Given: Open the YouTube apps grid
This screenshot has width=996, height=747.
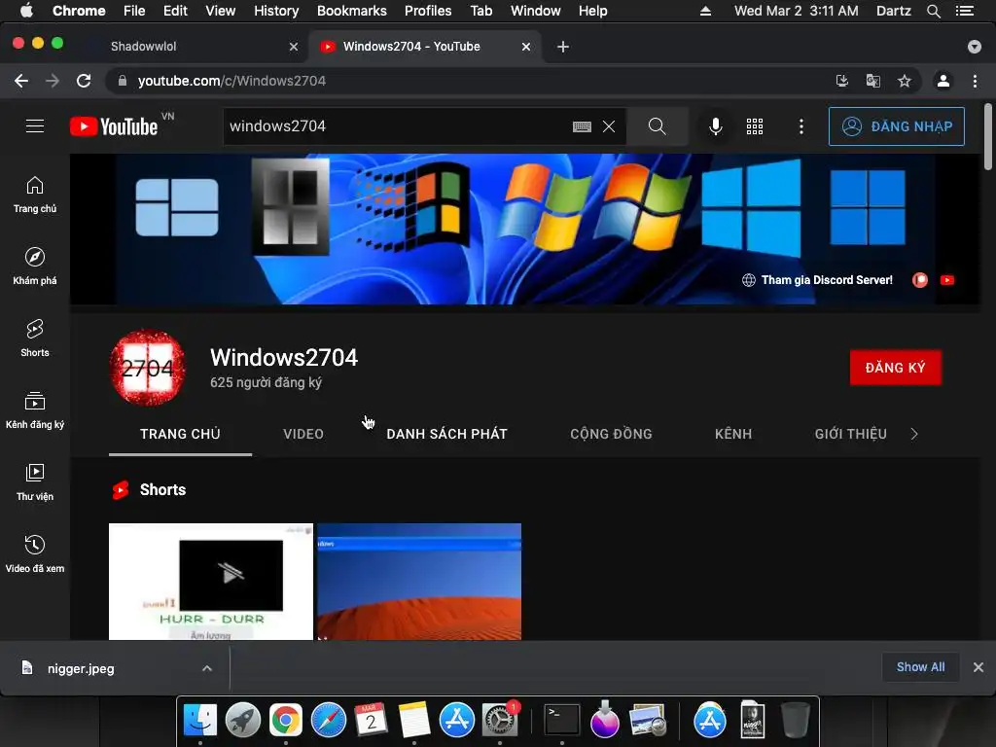Looking at the screenshot, I should click(755, 126).
